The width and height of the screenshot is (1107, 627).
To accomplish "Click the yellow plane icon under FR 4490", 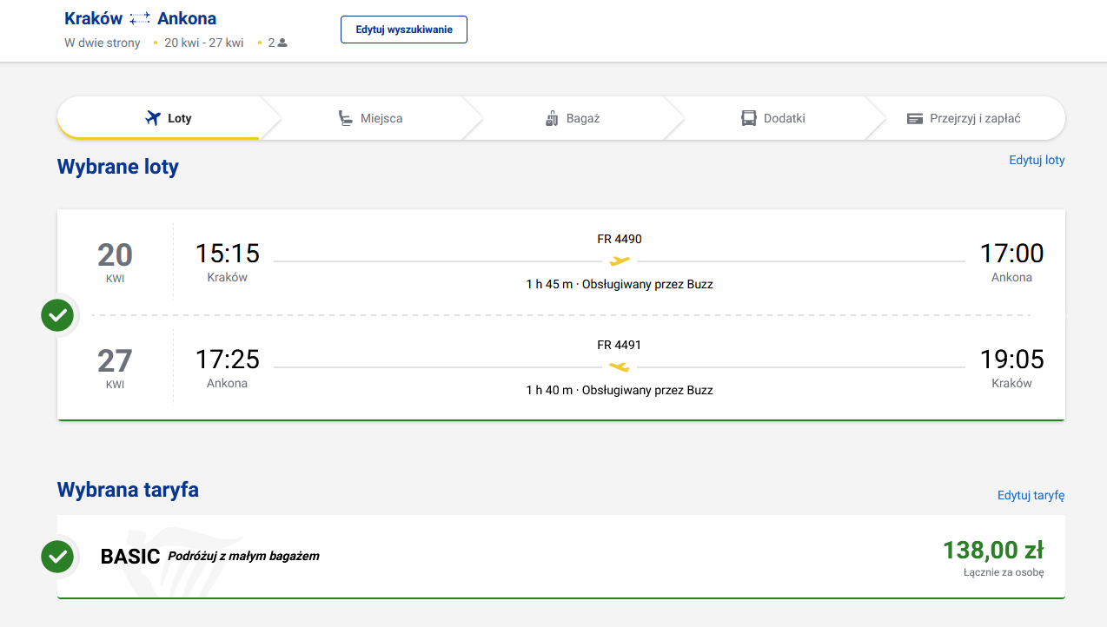I will pos(620,261).
